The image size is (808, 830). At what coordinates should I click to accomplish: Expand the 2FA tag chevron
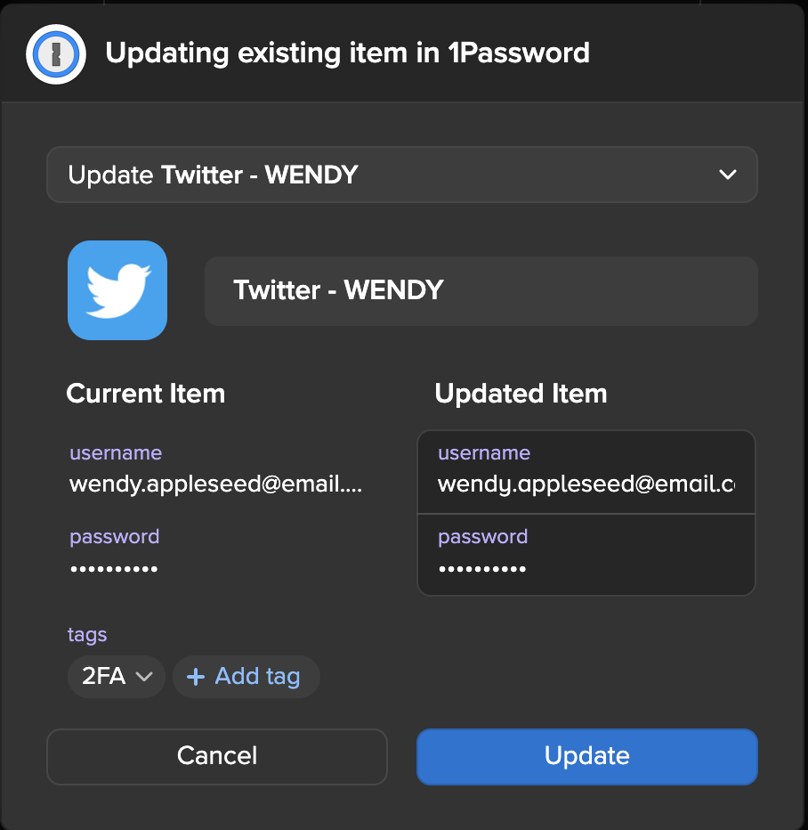coord(143,677)
